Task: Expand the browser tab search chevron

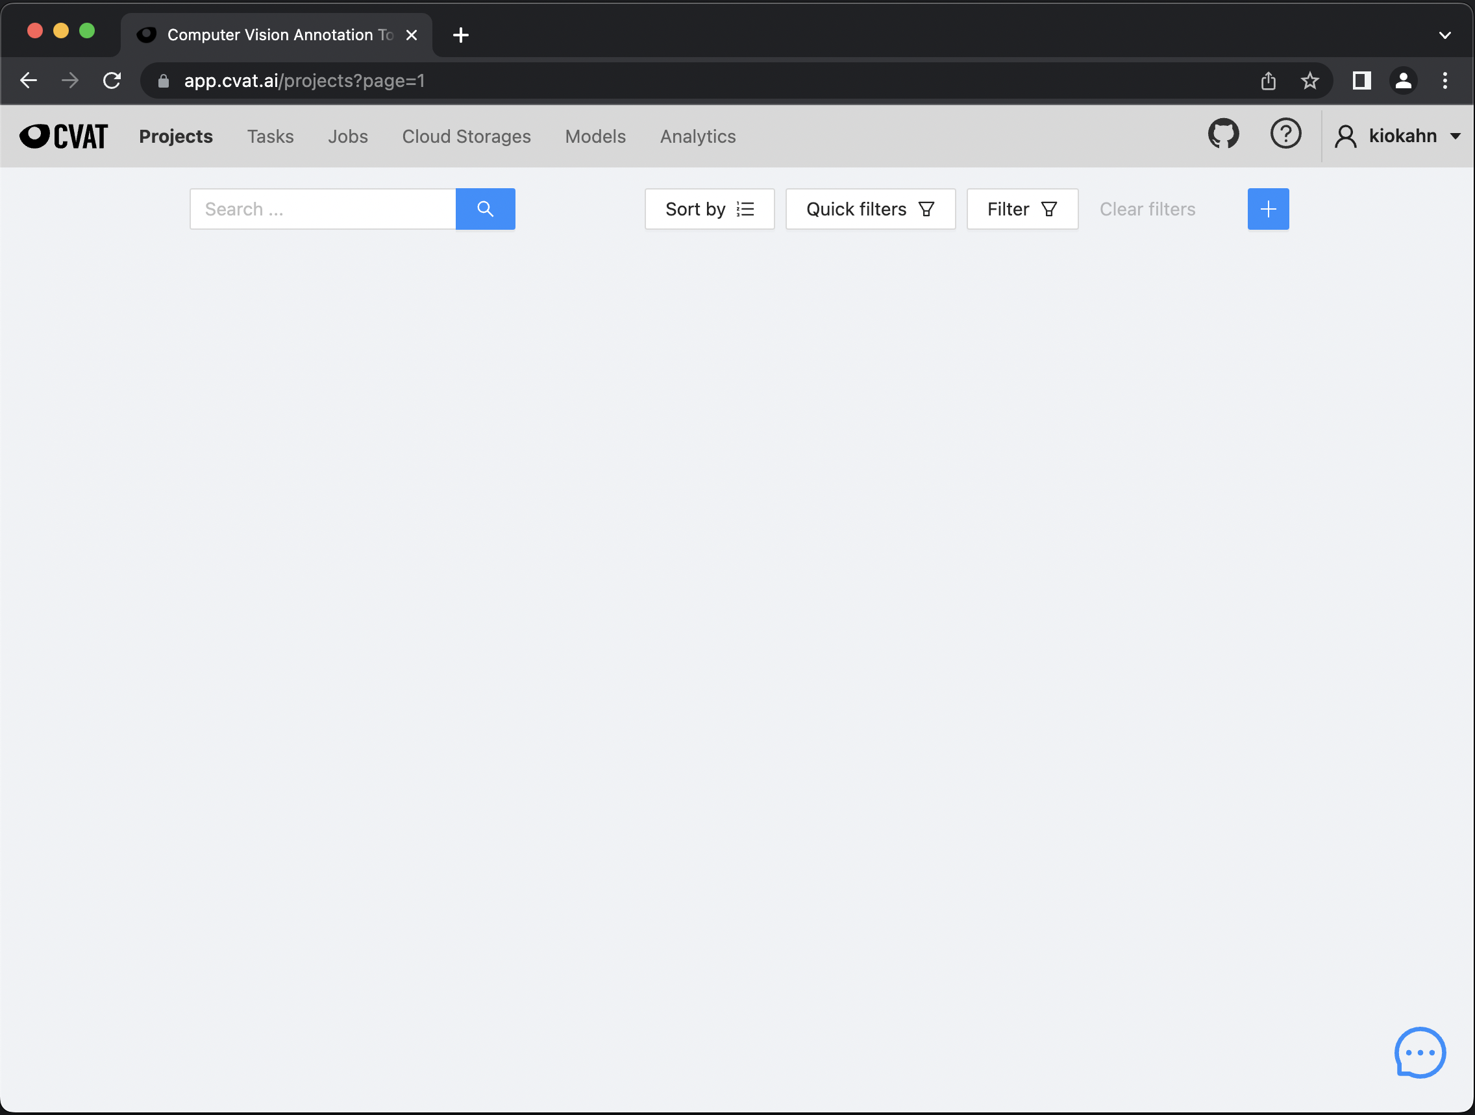Action: coord(1444,34)
